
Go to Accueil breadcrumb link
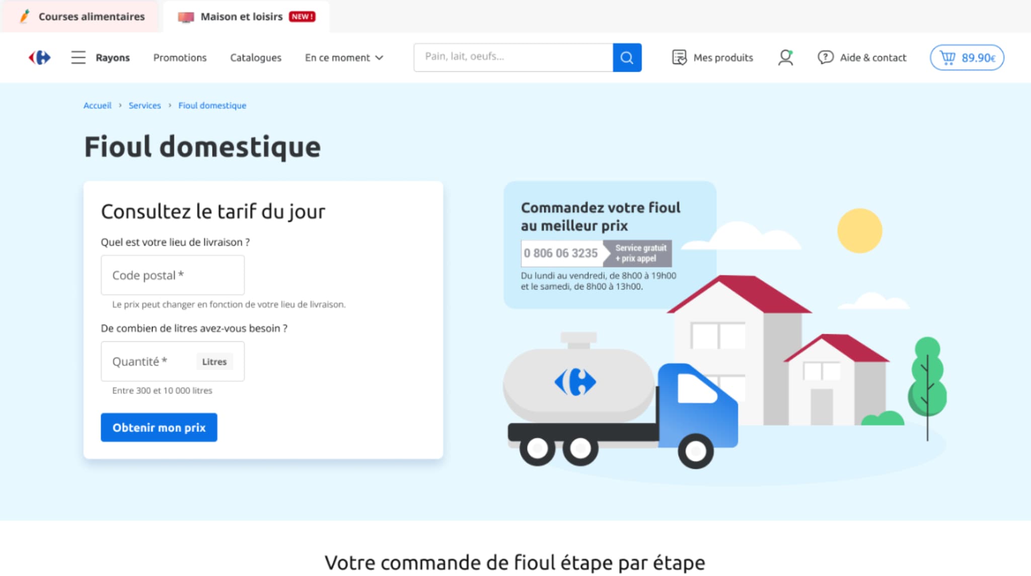coord(97,106)
